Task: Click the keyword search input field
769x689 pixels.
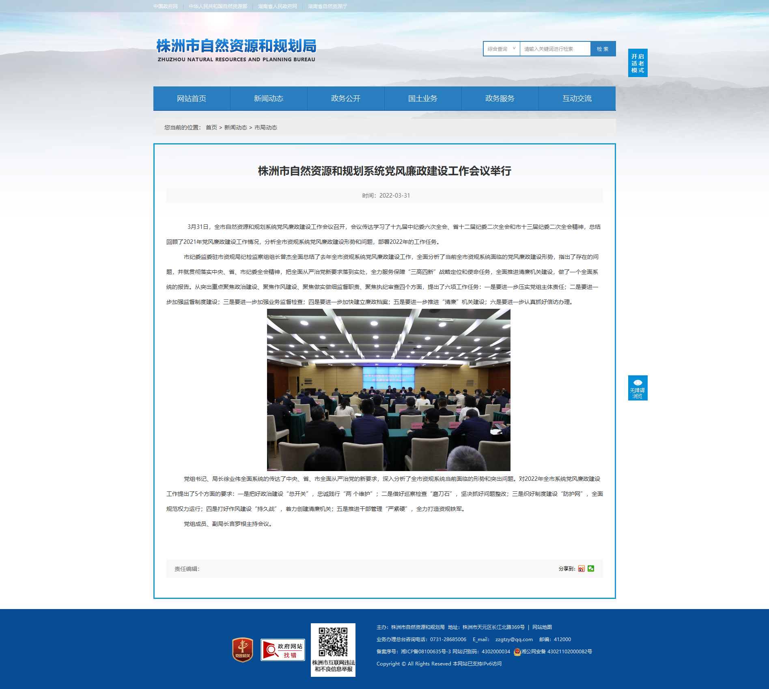Action: (x=555, y=49)
